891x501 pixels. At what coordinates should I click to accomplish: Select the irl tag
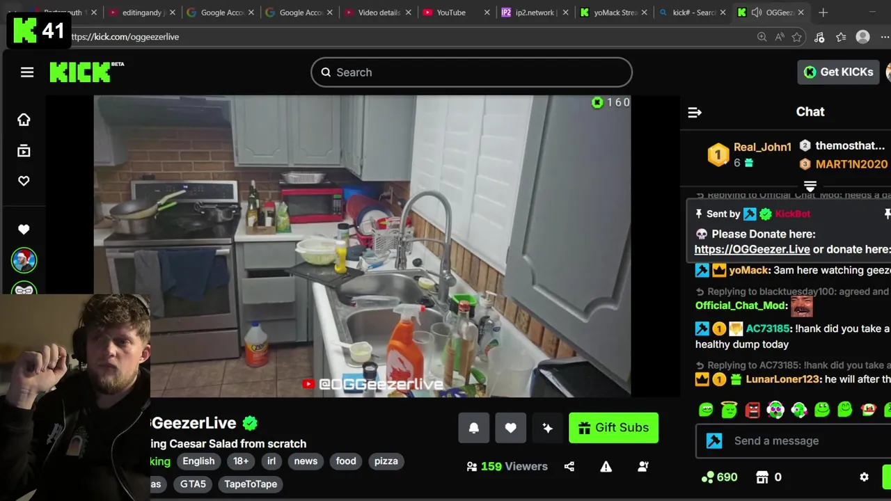pyautogui.click(x=271, y=461)
